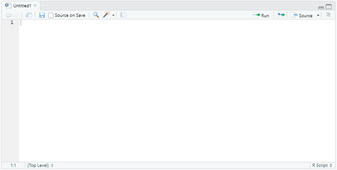Image resolution: width=337 pixels, height=170 pixels.
Task: Enable Source on Save checkbox
Action: (51, 15)
